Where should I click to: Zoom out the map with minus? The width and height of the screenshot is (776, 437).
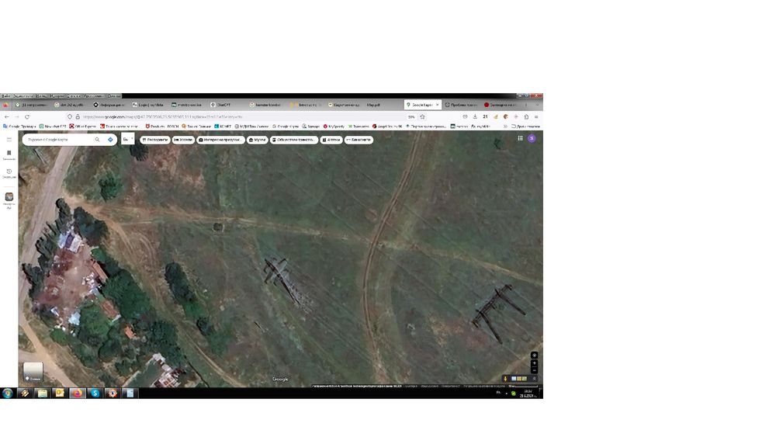coord(534,370)
